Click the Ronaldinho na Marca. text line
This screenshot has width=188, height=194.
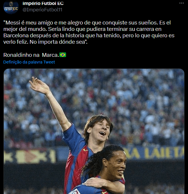point(35,55)
